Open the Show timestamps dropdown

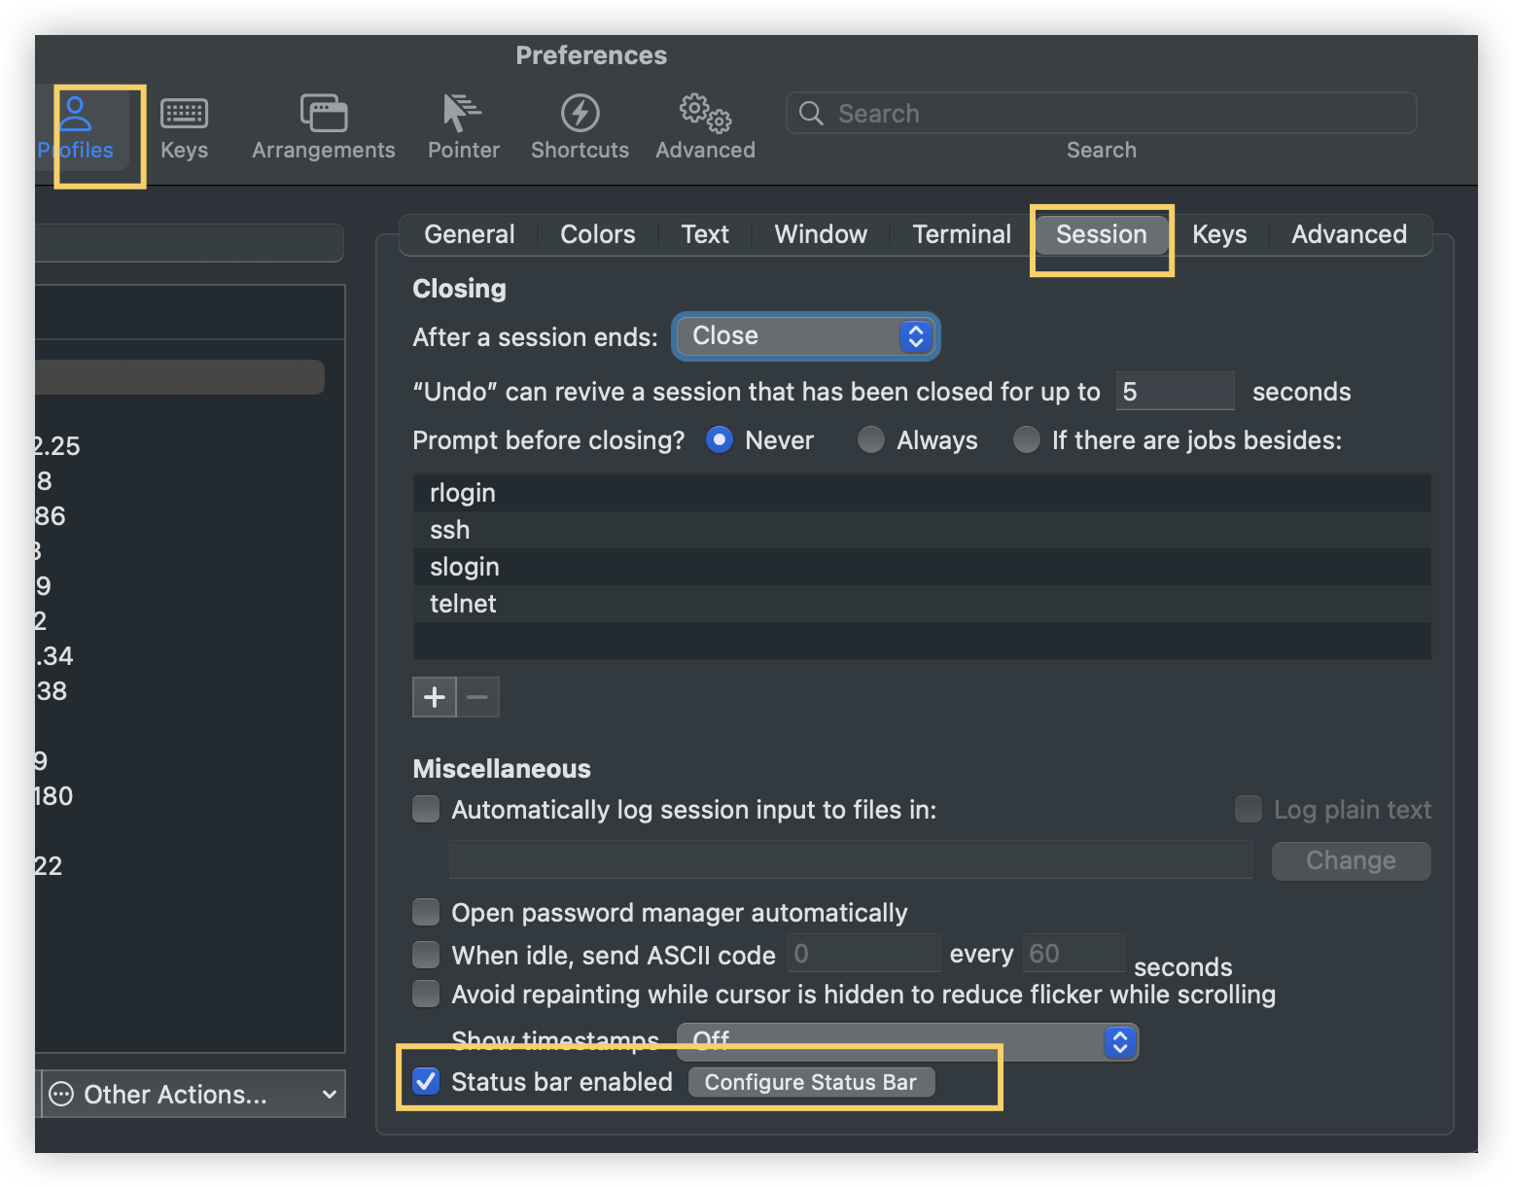pos(907,1041)
